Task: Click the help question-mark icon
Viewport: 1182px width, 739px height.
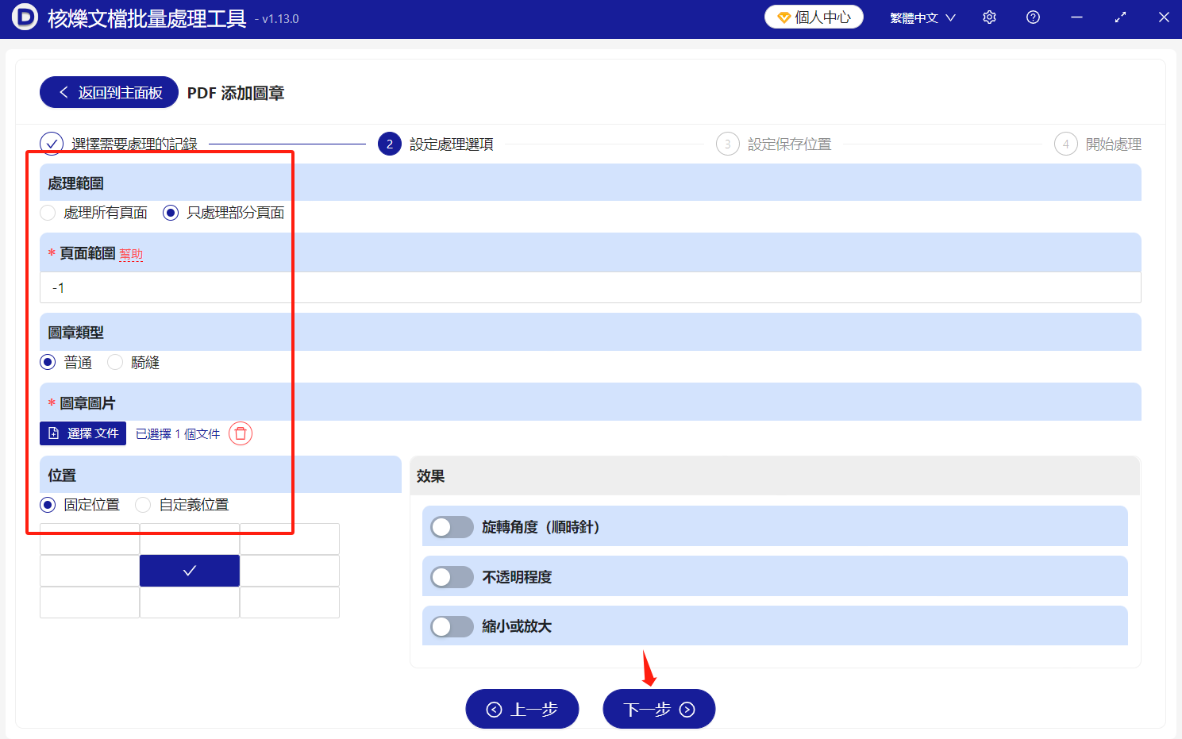Action: 1032,17
